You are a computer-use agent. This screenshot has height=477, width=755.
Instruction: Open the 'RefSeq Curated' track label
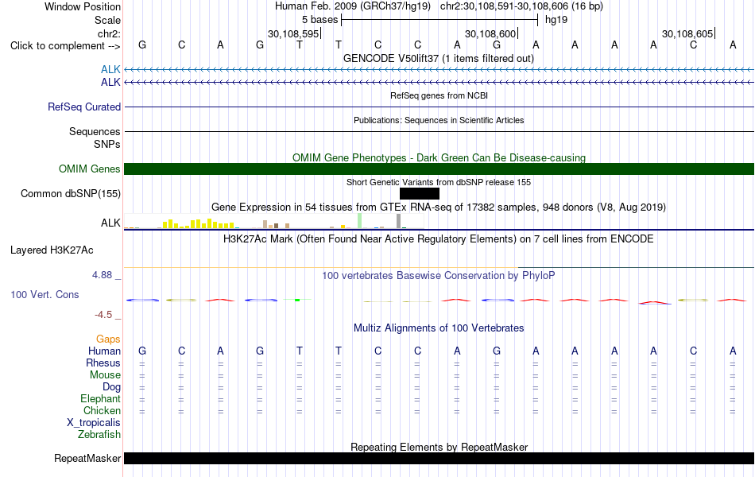(84, 107)
